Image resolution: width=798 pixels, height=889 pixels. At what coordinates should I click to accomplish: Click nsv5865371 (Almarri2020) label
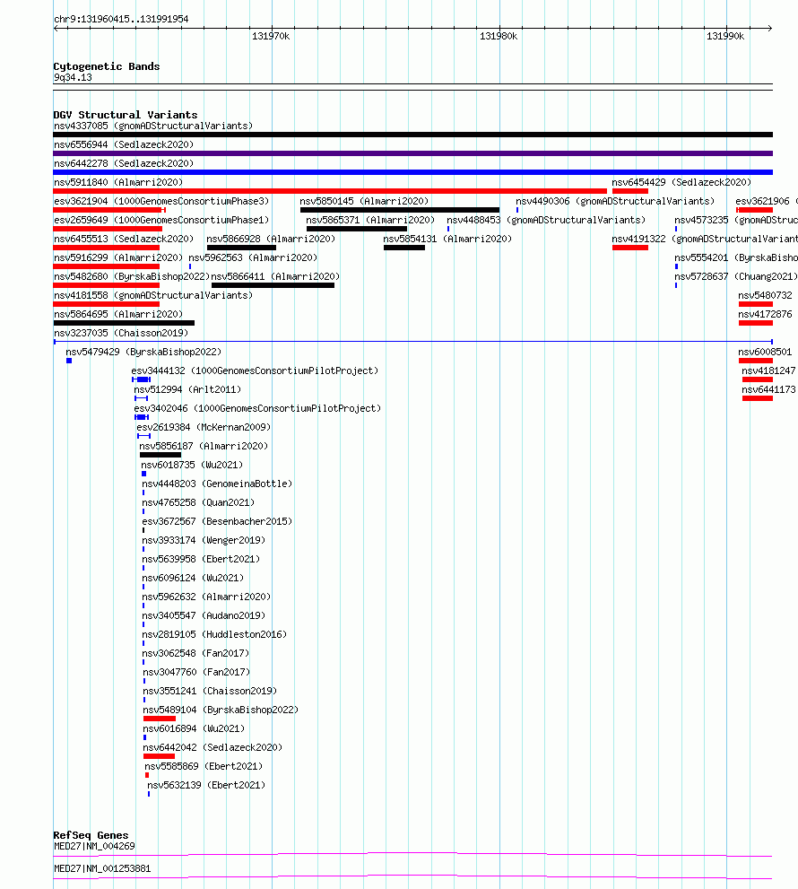370,220
